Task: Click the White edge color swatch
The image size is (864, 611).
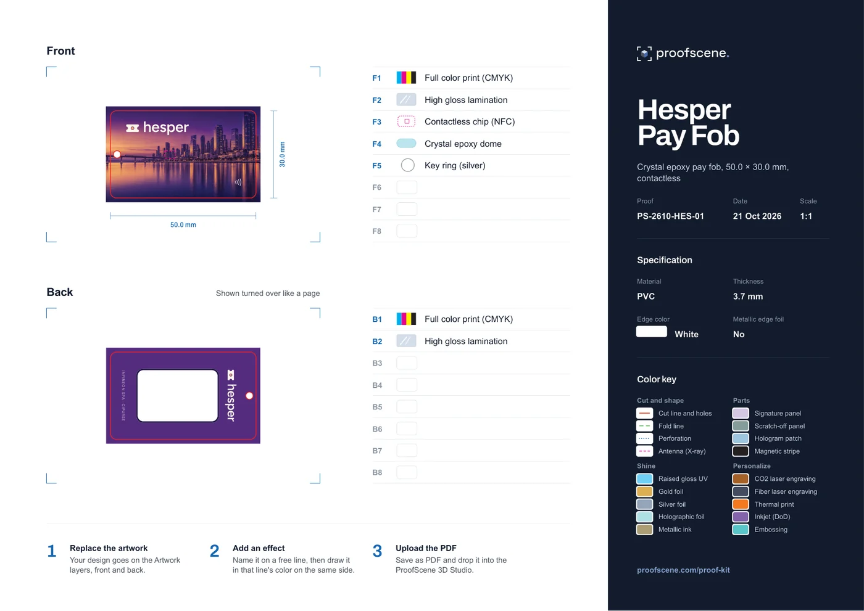Action: tap(652, 332)
